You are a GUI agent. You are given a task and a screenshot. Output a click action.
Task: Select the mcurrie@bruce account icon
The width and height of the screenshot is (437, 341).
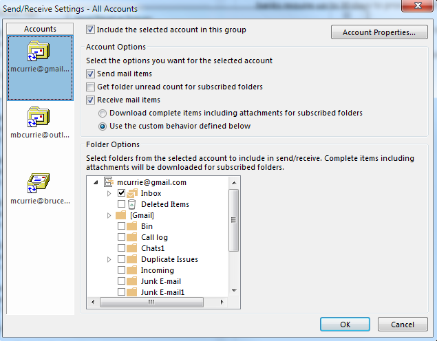point(39,183)
